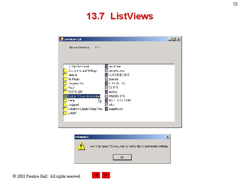This screenshot has height=180, width=240.
Task: Select the 'ntldr' file name
Action: pyautogui.click(x=112, y=105)
